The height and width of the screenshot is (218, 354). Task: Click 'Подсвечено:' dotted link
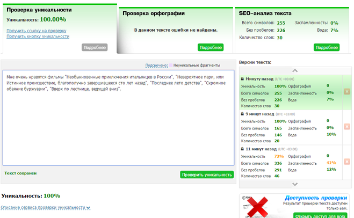[x=156, y=65]
